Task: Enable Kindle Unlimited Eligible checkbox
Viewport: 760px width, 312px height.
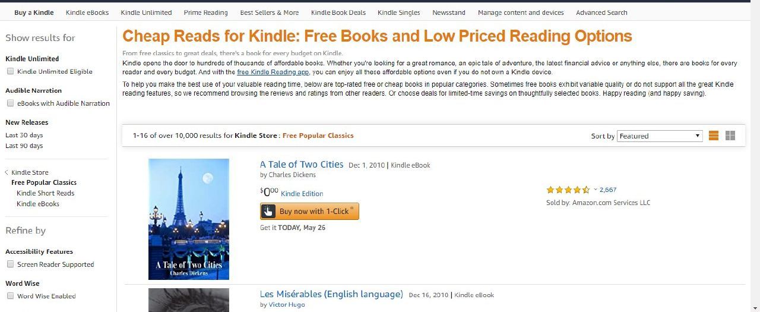Action: tap(10, 71)
